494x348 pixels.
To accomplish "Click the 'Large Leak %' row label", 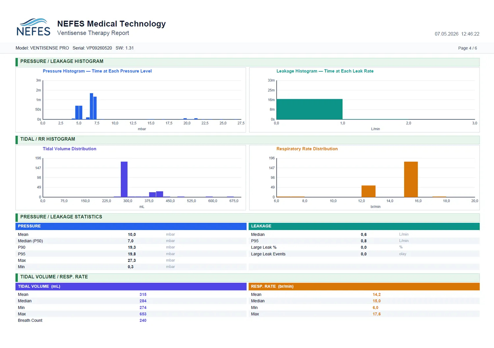I will [x=263, y=247].
